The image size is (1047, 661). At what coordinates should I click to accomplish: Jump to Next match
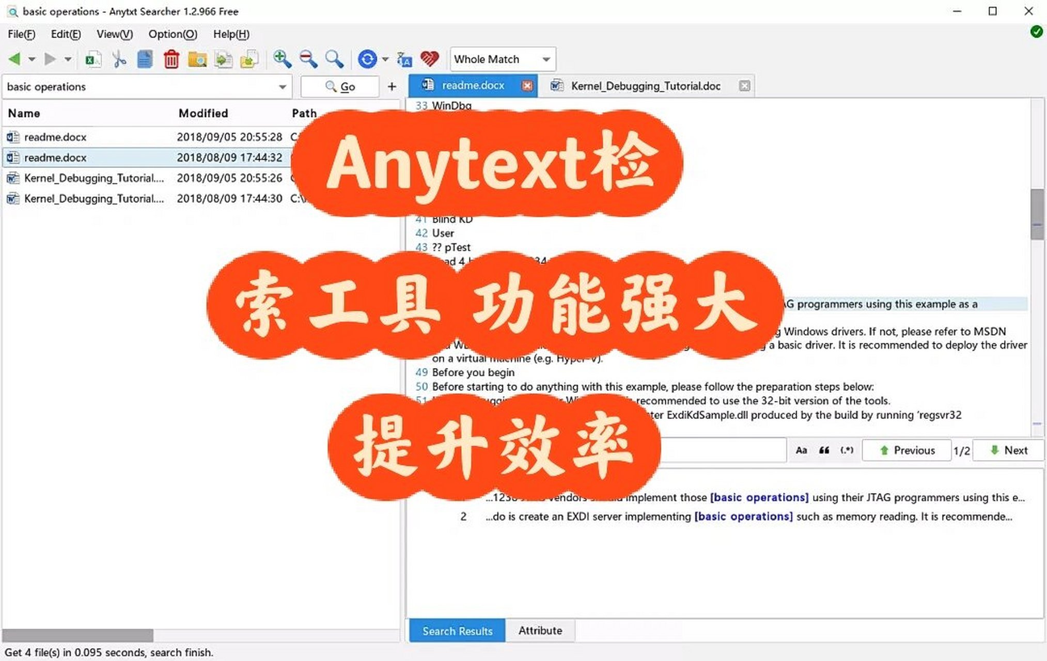pos(1008,450)
